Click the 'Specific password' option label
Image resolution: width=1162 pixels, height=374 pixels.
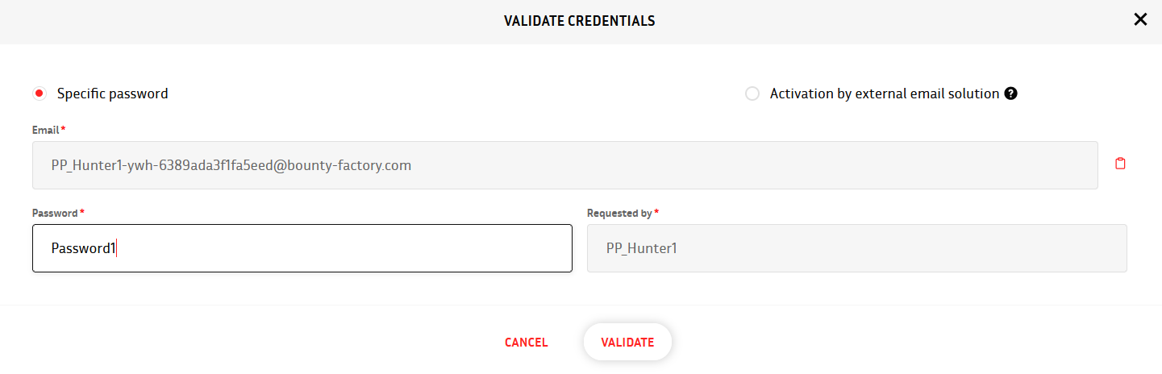(113, 93)
